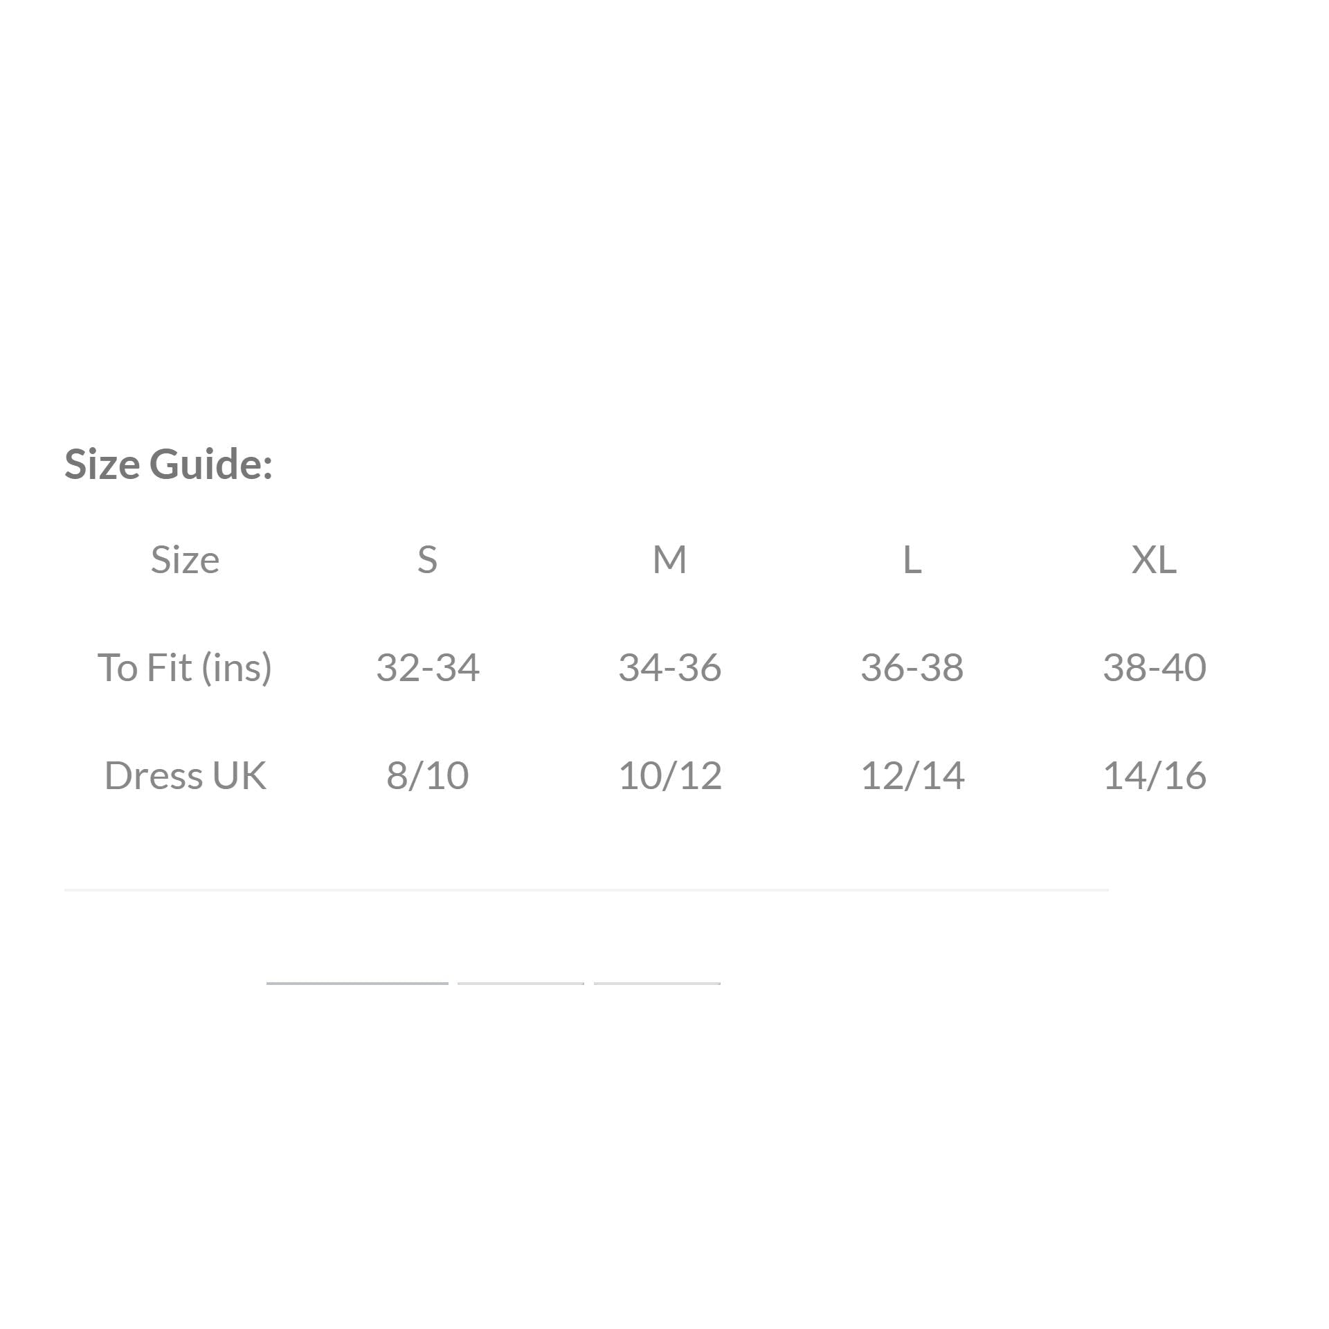1329x1329 pixels.
Task: Click the 12/14 dress size cell
Action: point(912,775)
